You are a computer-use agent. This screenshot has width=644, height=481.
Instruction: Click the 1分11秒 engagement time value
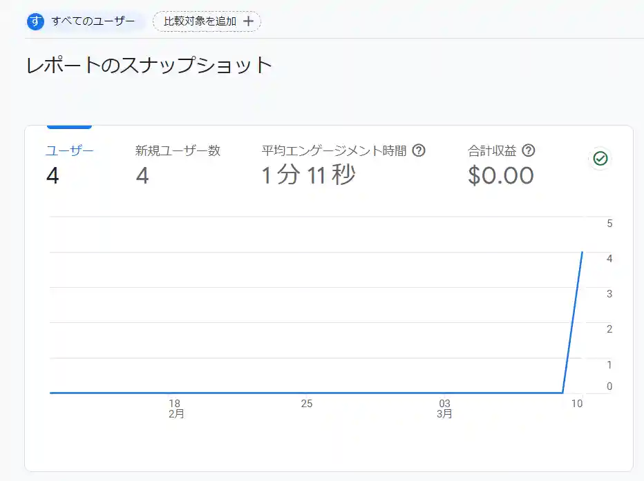click(x=308, y=176)
